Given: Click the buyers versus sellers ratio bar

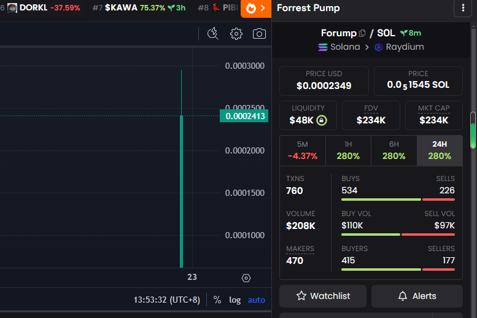Looking at the screenshot, I should click(398, 270).
